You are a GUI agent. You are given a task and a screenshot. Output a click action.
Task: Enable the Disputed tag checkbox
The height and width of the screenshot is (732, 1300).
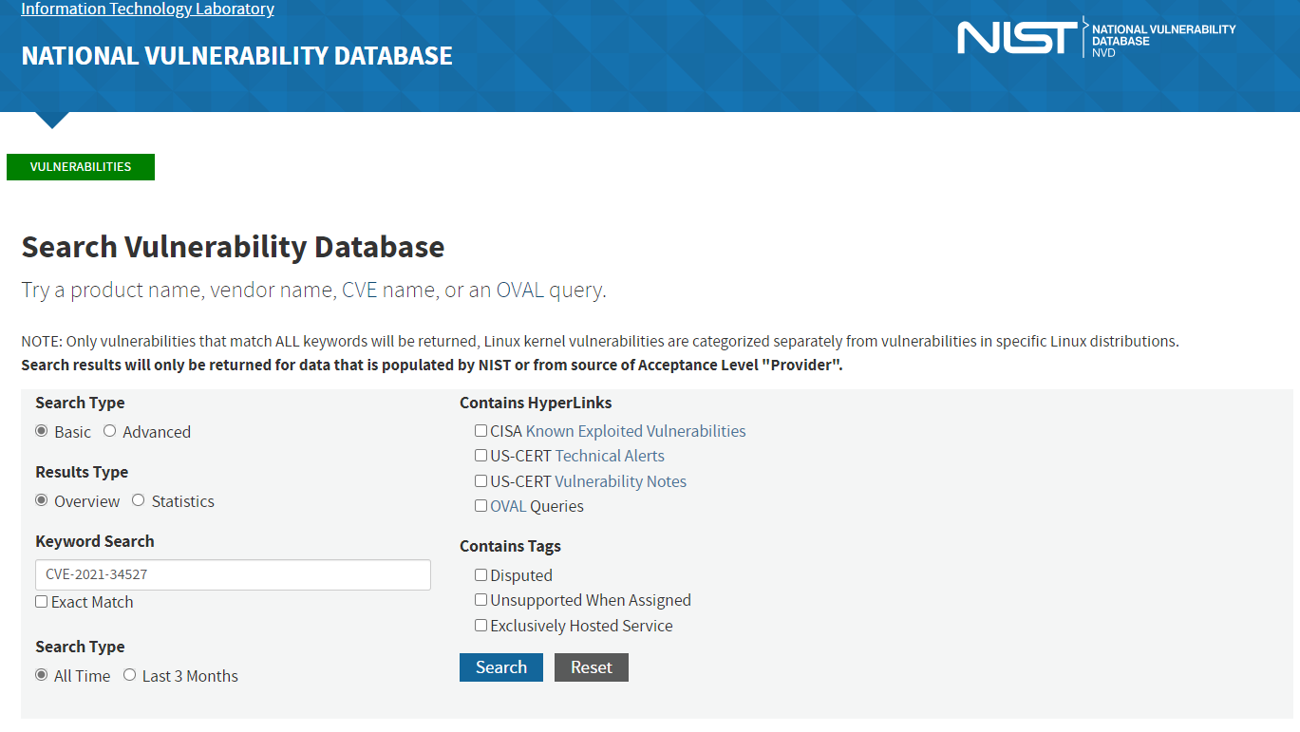click(481, 575)
